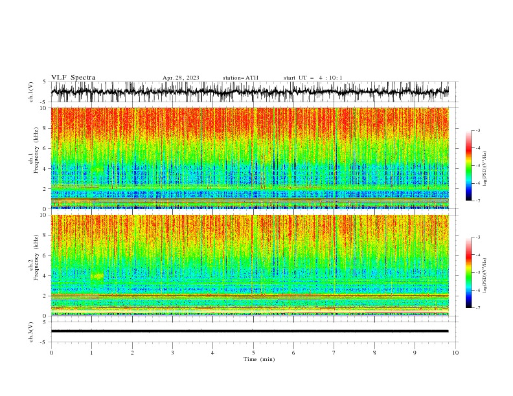
Task: Click the ch.3 flat black trace
Action: tap(250, 331)
